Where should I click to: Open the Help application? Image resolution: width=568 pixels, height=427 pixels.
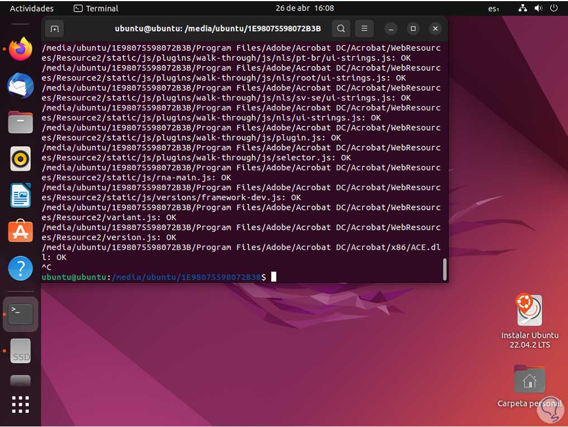pos(20,268)
